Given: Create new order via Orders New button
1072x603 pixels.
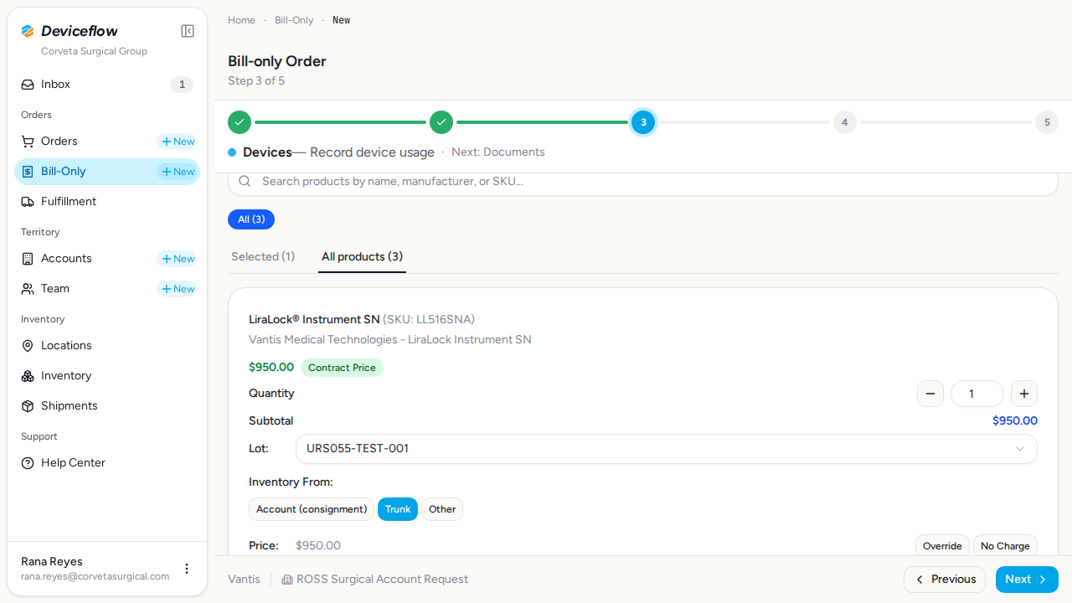Looking at the screenshot, I should 178,142.
